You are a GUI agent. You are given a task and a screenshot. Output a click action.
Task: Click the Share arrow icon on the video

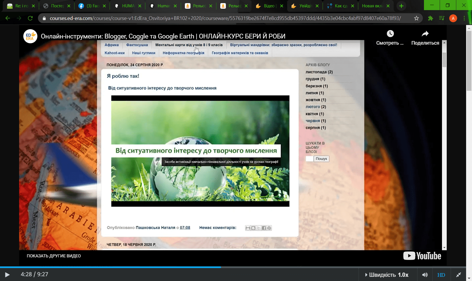[x=425, y=34]
